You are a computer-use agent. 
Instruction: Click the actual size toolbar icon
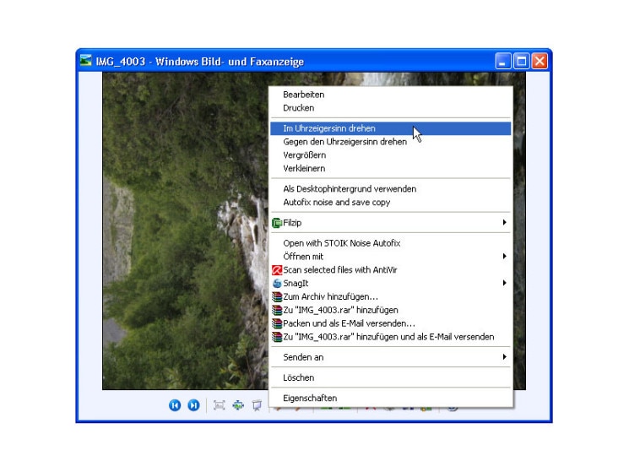(238, 405)
